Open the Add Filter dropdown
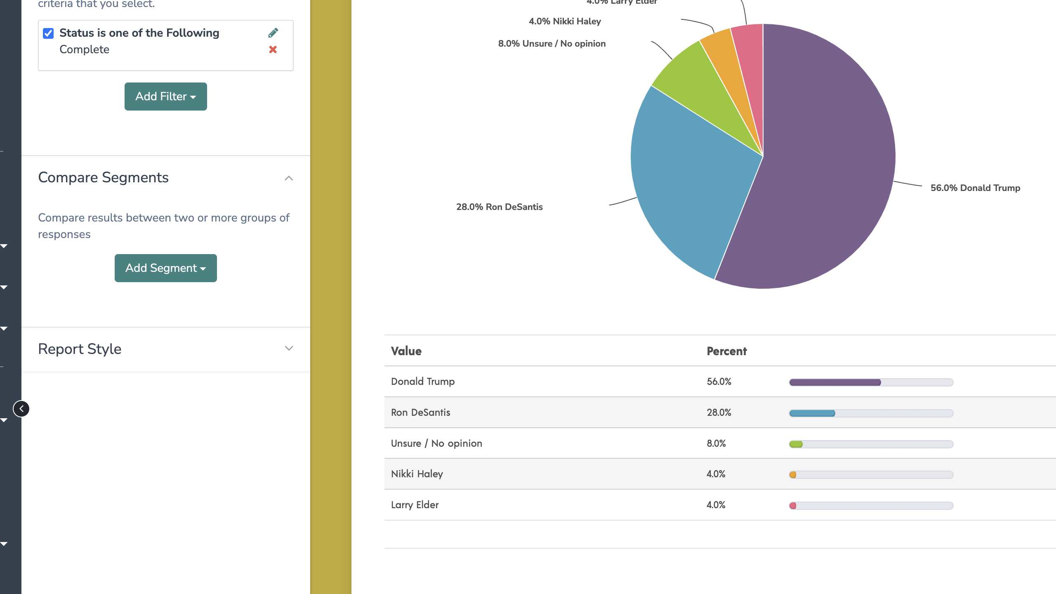This screenshot has width=1056, height=594. 166,97
